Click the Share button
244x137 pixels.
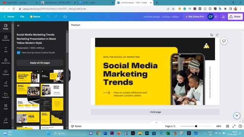(x=235, y=17)
